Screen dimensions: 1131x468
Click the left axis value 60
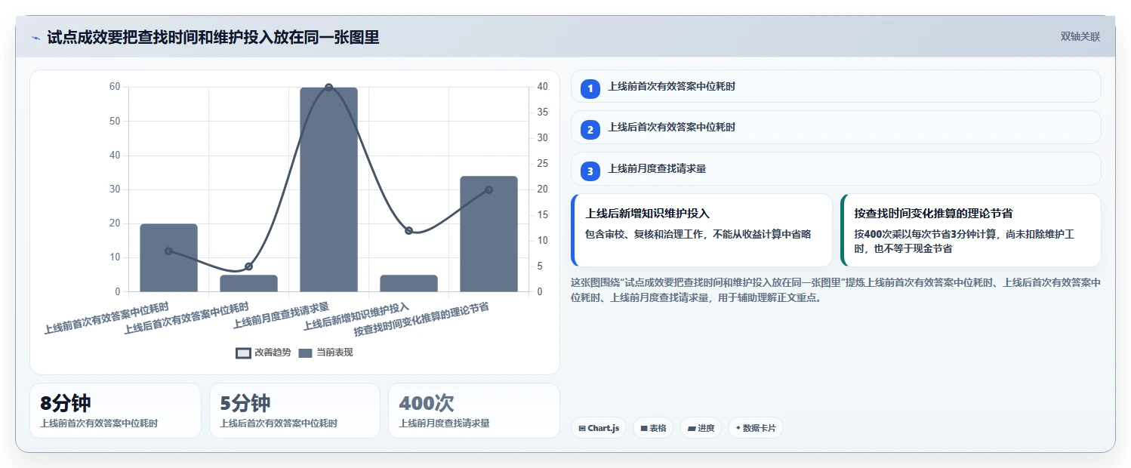tap(115, 87)
